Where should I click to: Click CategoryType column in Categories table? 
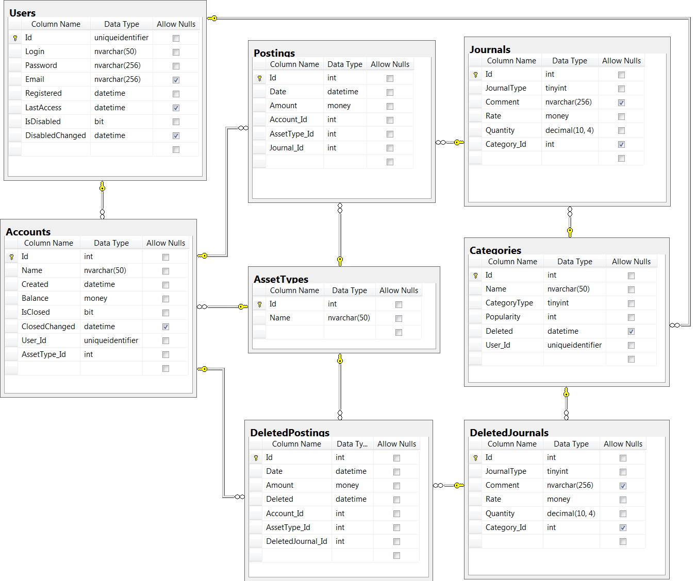pyautogui.click(x=509, y=303)
